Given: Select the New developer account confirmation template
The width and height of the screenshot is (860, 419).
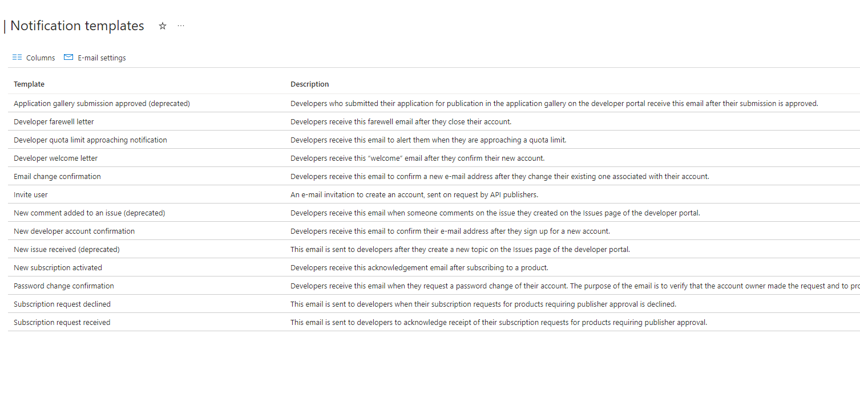Looking at the screenshot, I should (74, 231).
